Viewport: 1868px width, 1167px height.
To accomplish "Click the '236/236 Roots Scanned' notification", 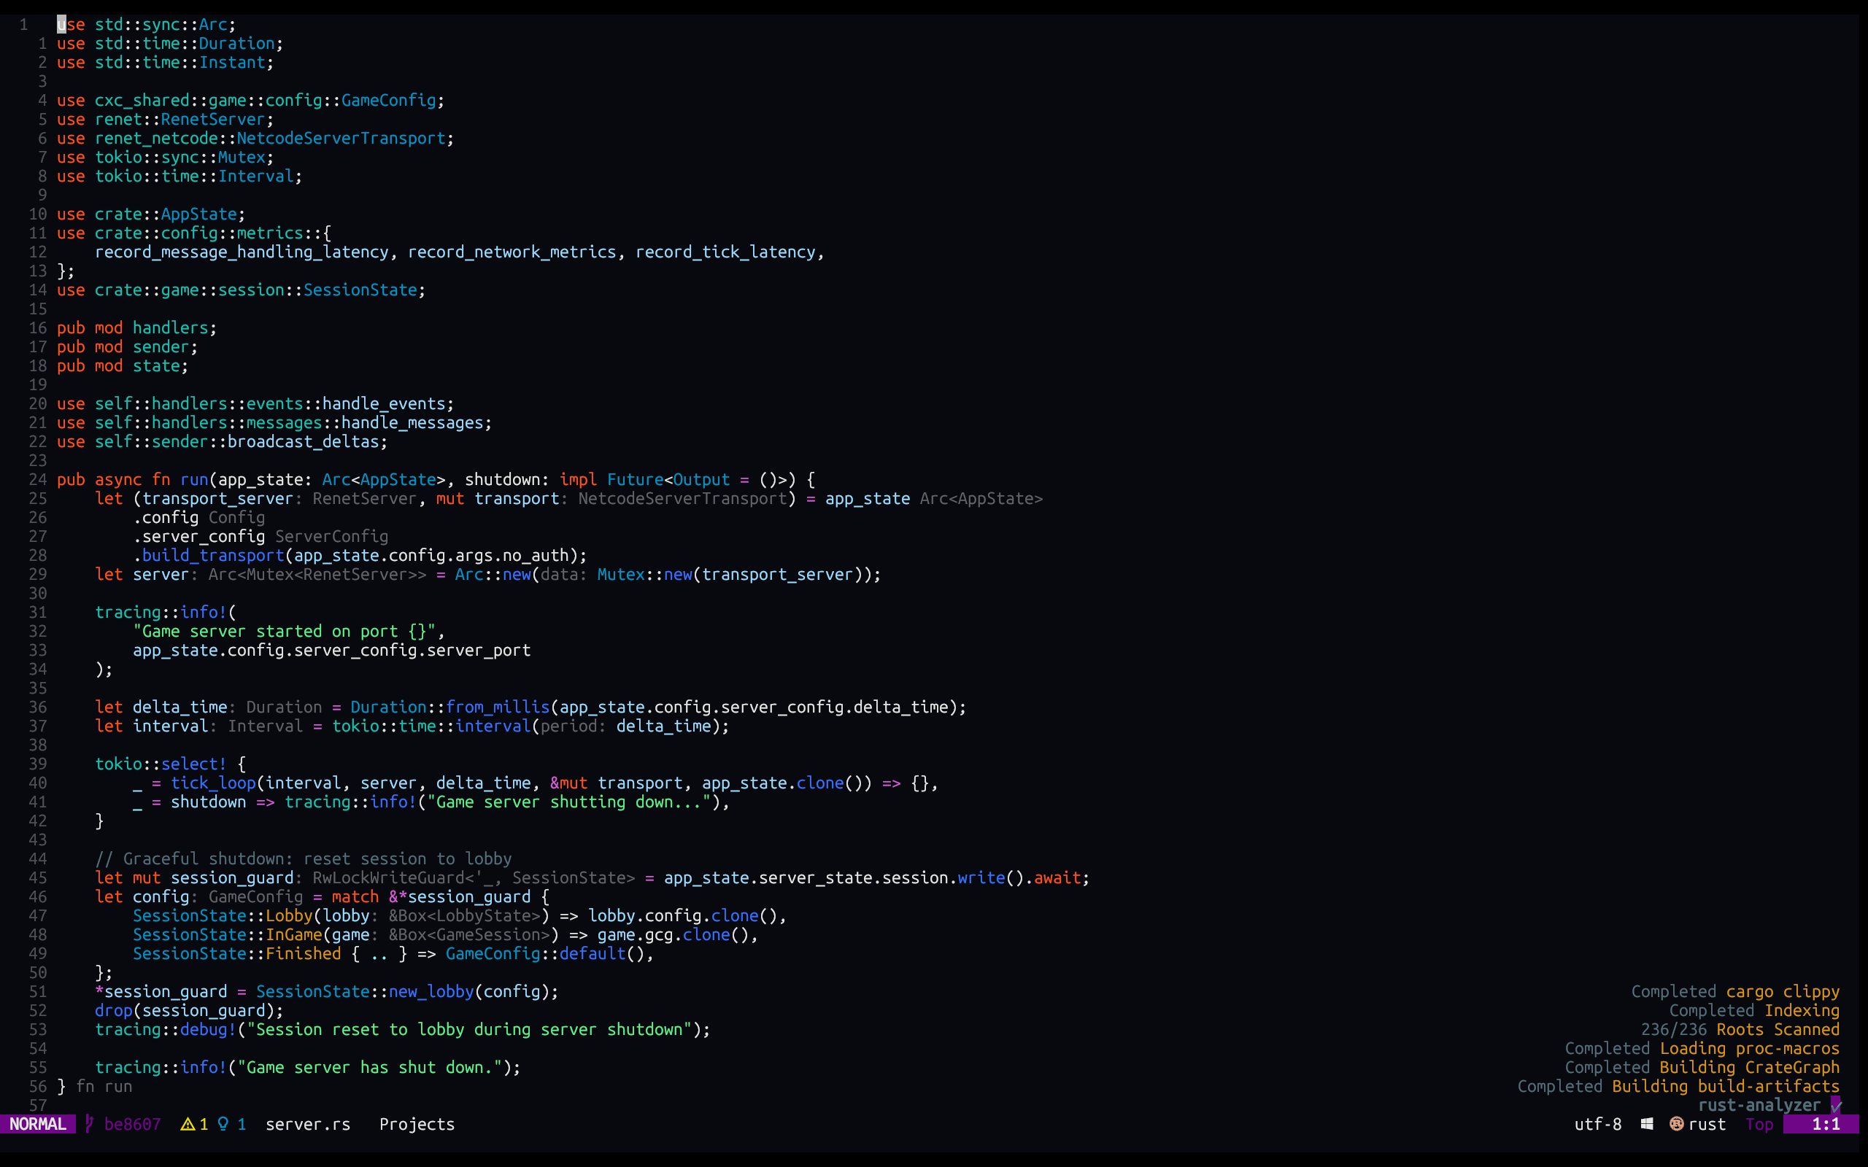I will pyautogui.click(x=1740, y=1029).
